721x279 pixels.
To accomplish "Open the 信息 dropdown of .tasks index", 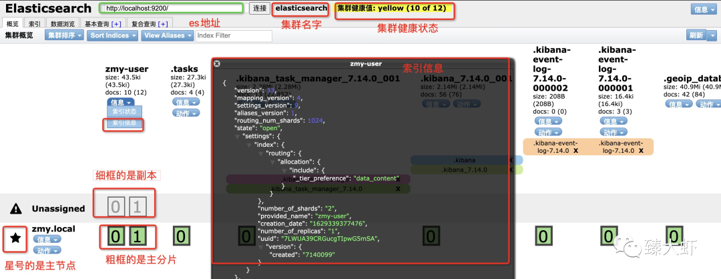I will point(186,103).
